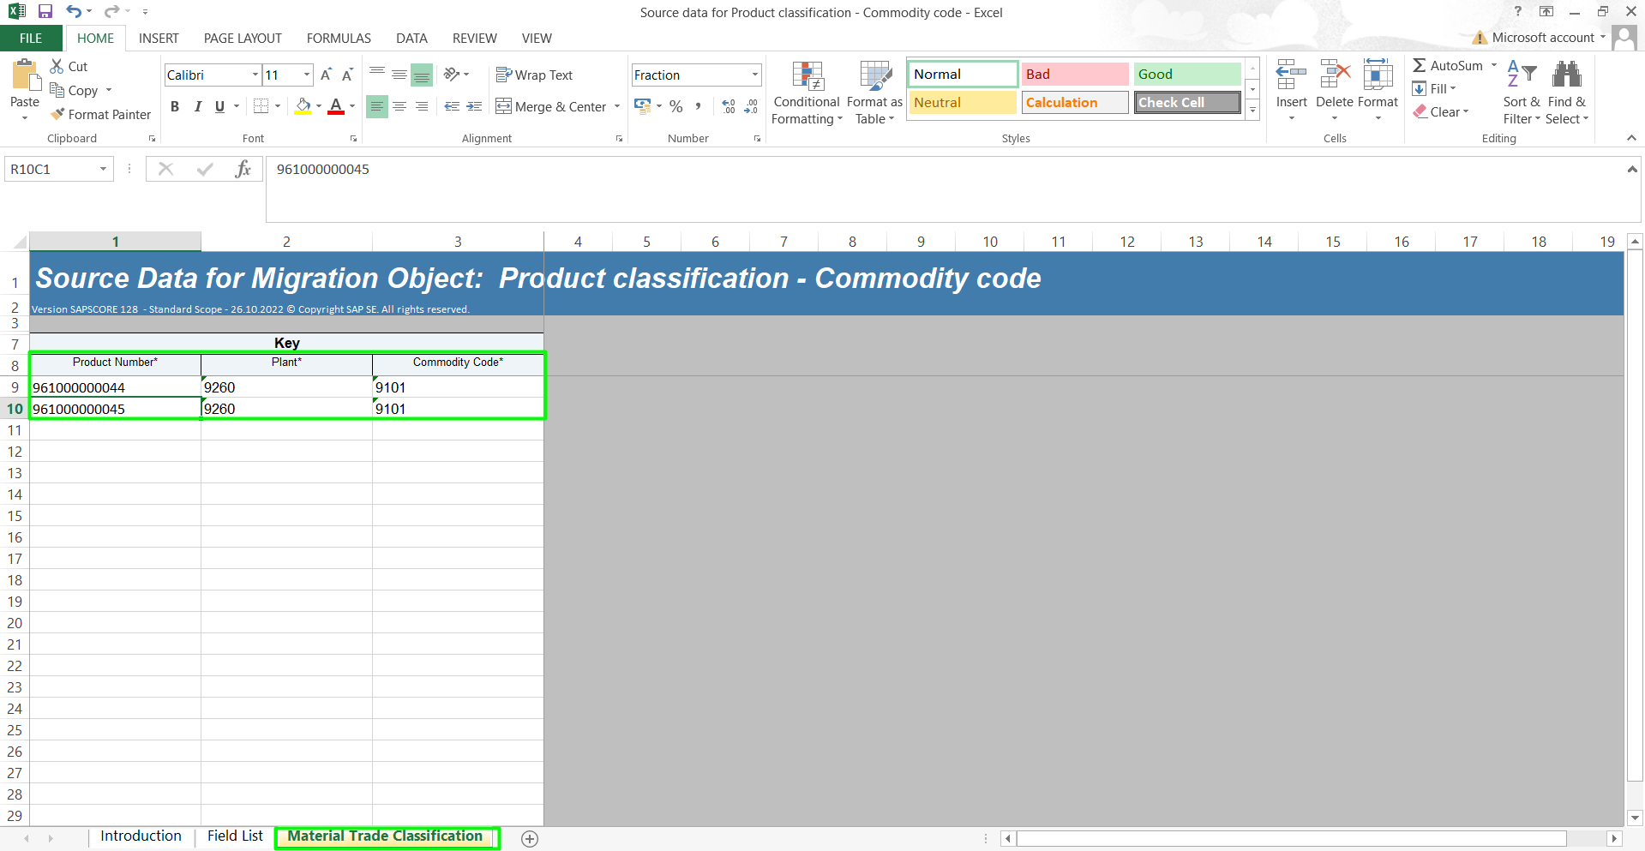
Task: Switch to the FORMULAS ribbon tab
Action: [x=339, y=39]
